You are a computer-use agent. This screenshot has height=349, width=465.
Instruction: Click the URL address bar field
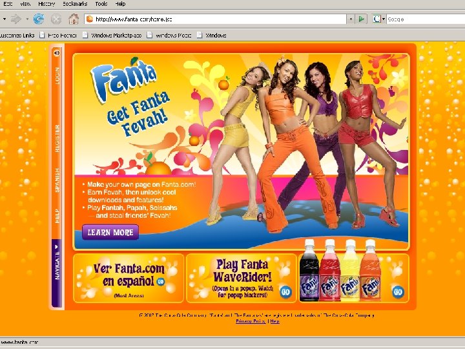(216, 19)
